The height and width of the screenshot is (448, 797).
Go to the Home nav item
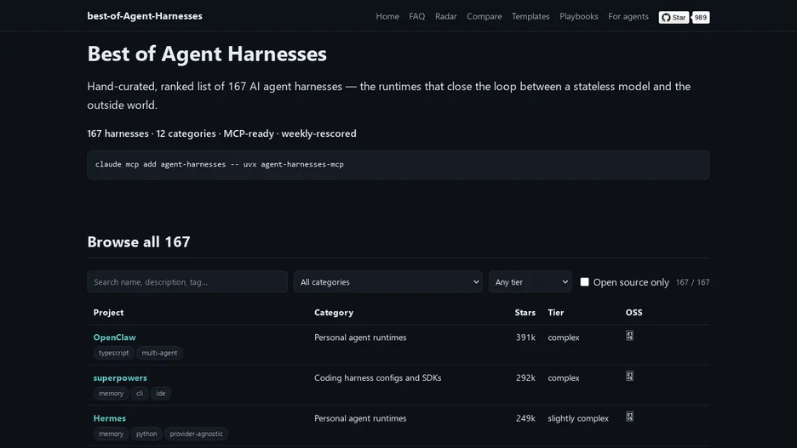387,16
